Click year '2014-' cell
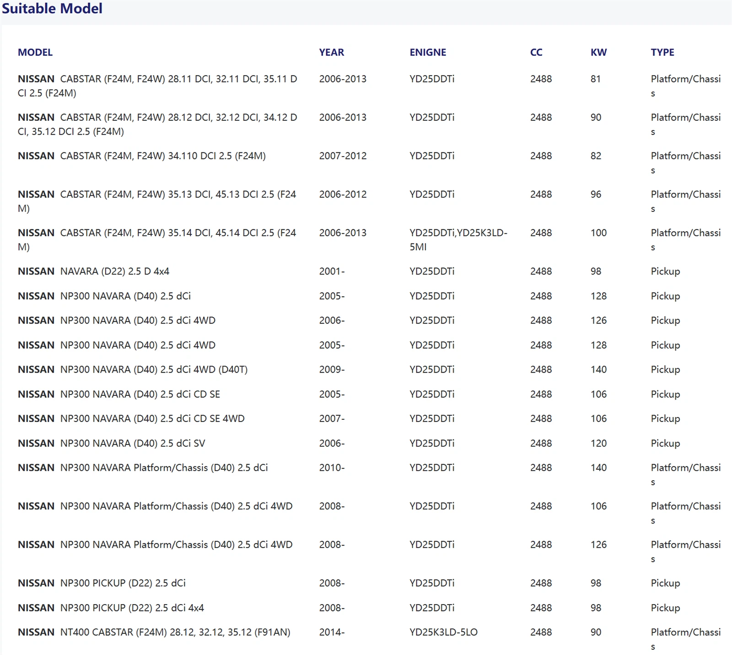Image resolution: width=732 pixels, height=655 pixels. [332, 632]
